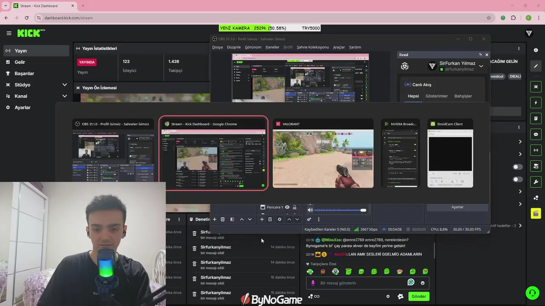Switch the upper toggle in Kick right panel
This screenshot has height=306, width=545.
coord(517,167)
